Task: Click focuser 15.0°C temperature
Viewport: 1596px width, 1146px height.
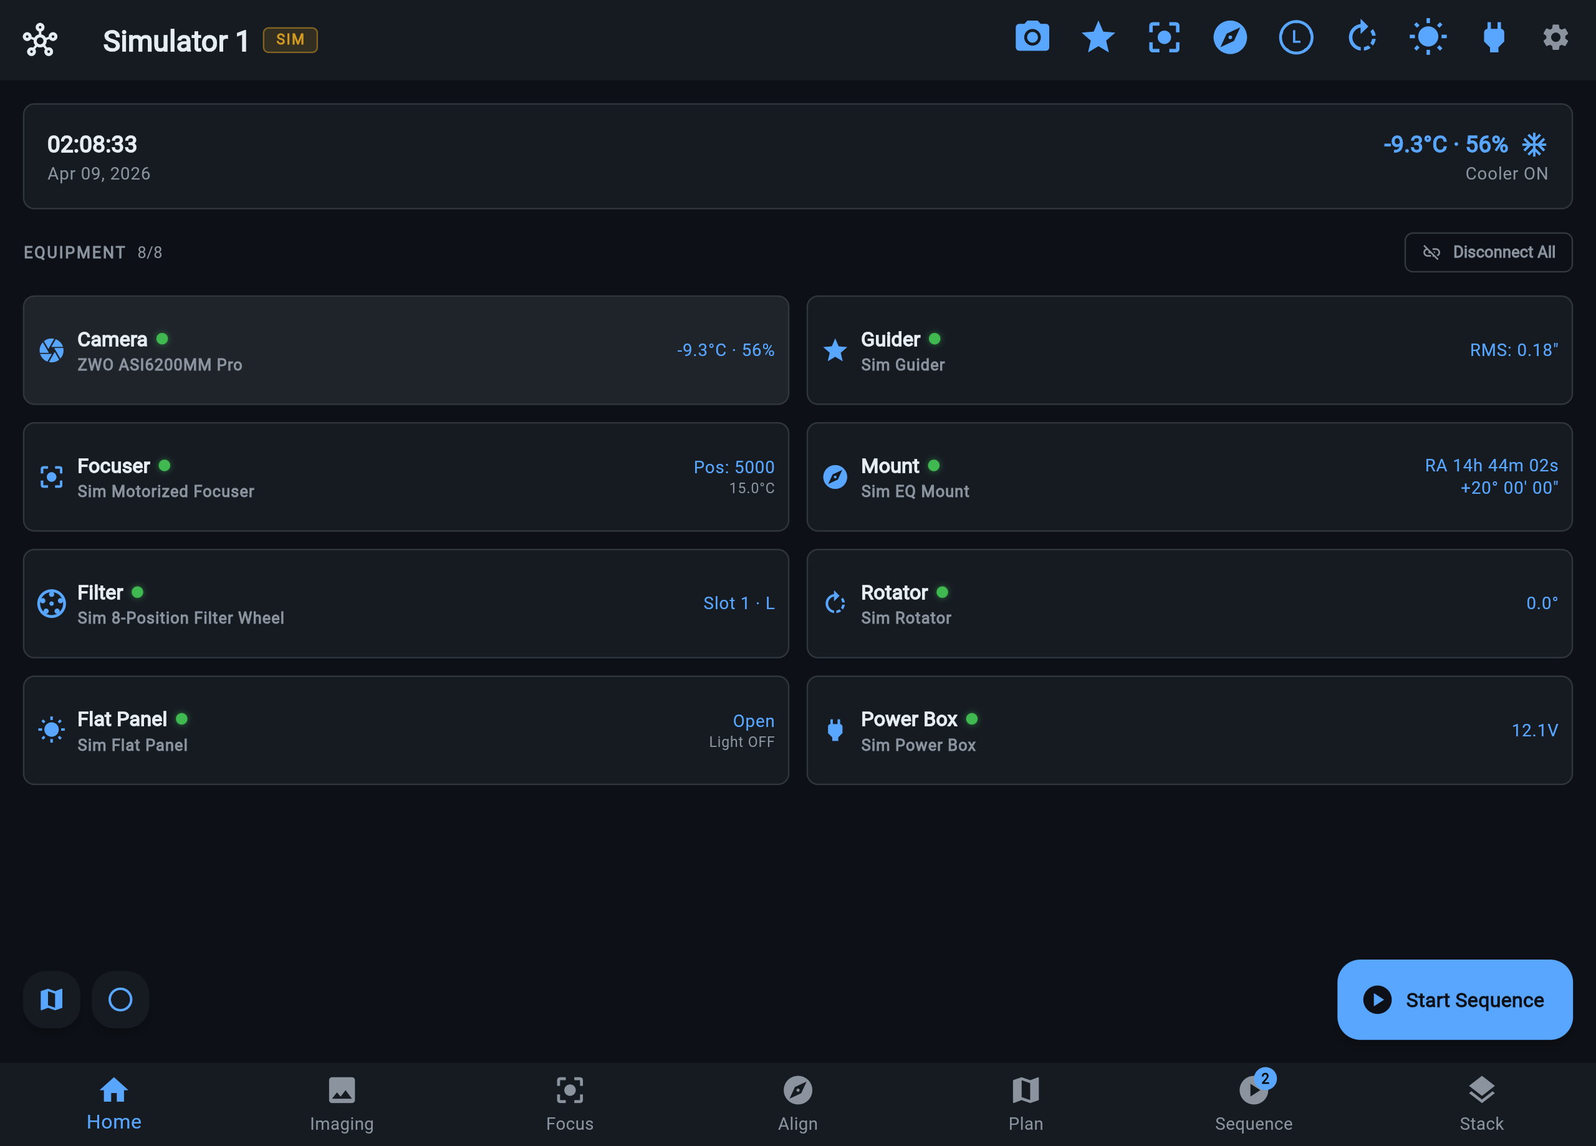Action: pyautogui.click(x=752, y=488)
